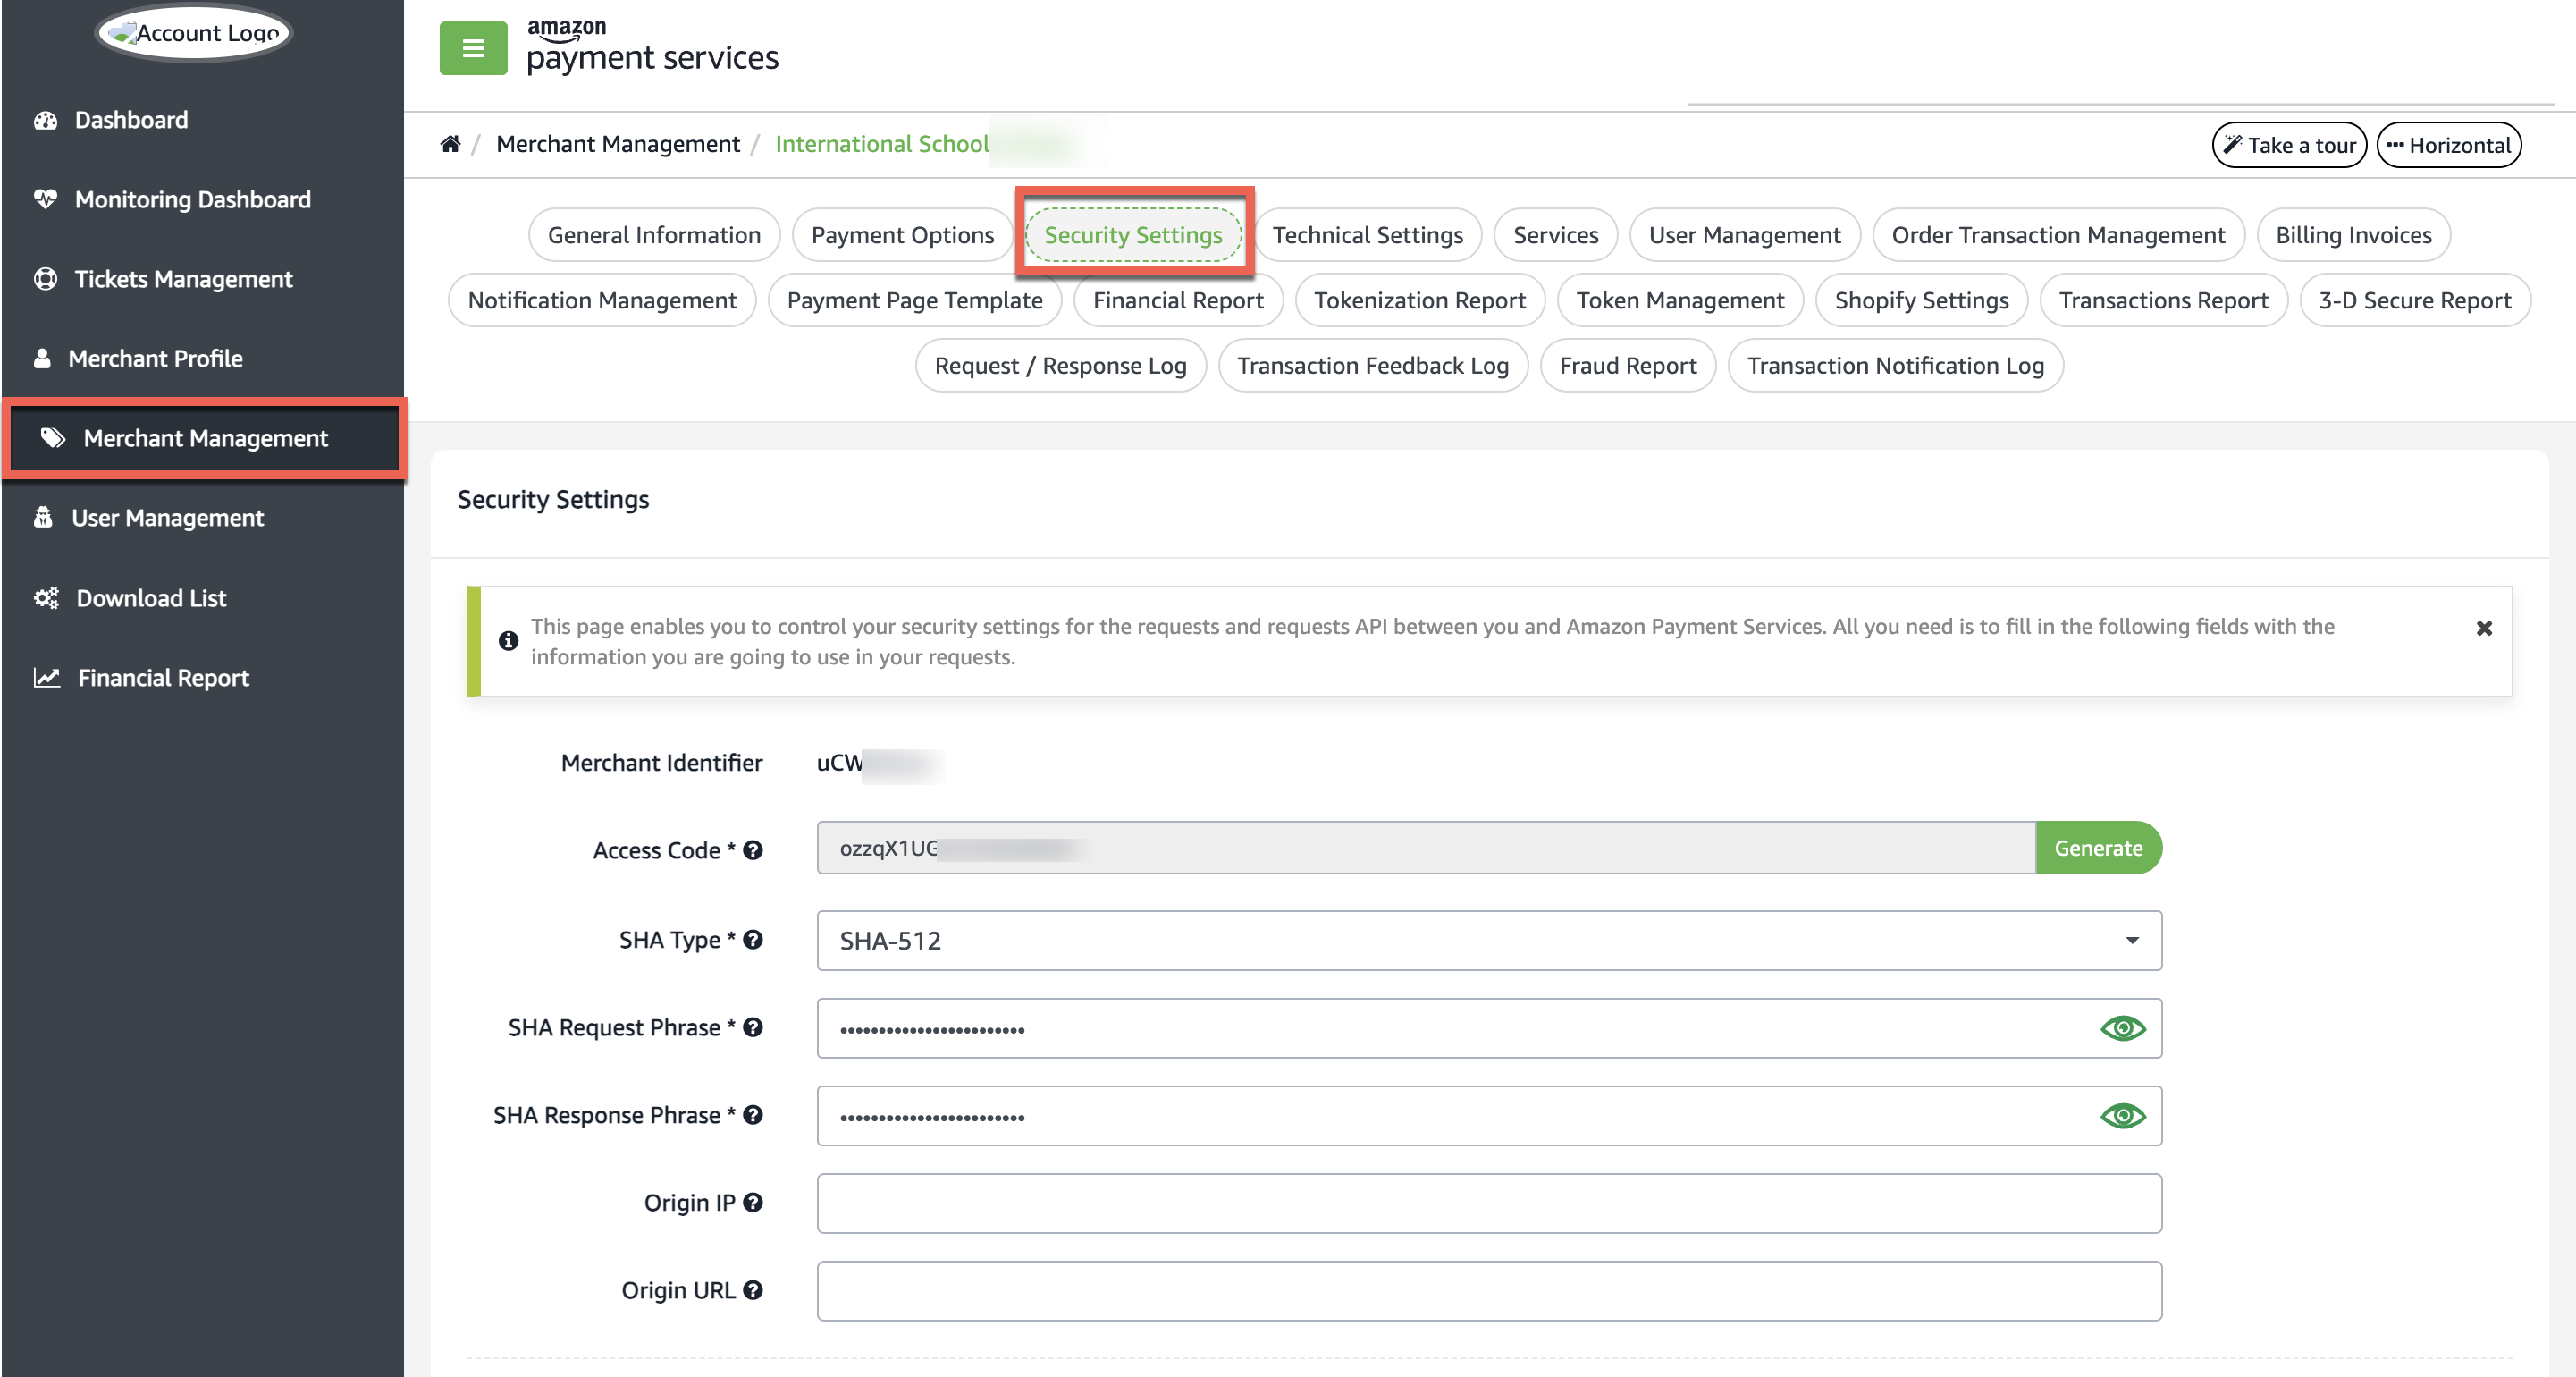The image size is (2576, 1377).
Task: Switch to the Payment Options tab
Action: 902,235
